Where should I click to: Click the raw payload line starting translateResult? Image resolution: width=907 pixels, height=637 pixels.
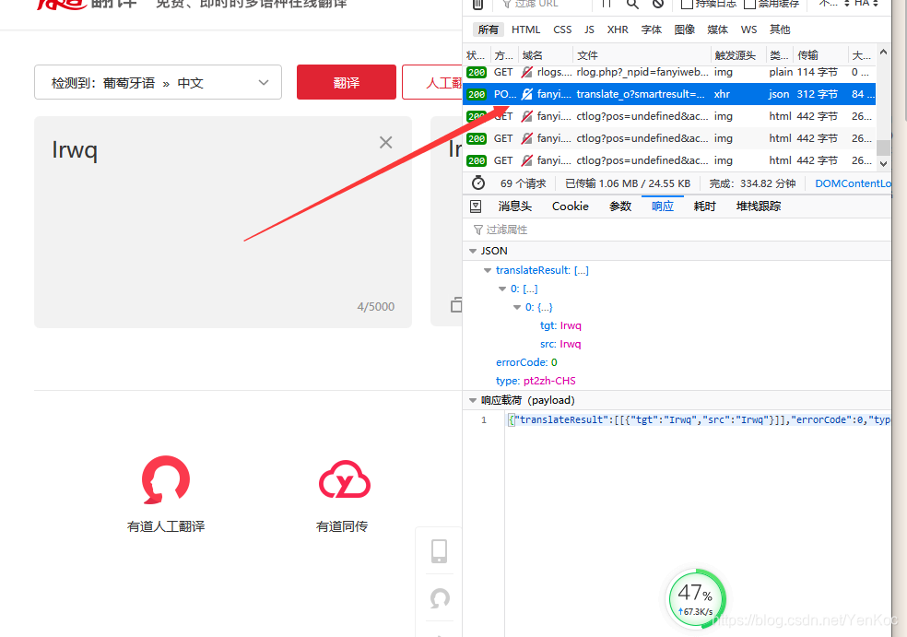[699, 420]
